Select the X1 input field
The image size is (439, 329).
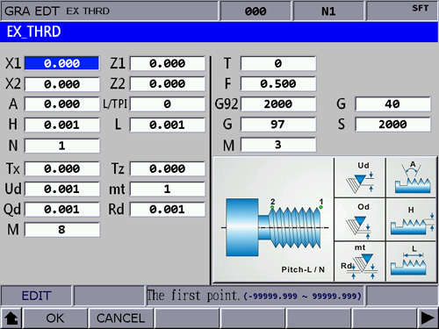coord(61,63)
